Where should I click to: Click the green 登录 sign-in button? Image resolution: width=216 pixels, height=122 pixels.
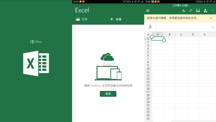(108, 94)
